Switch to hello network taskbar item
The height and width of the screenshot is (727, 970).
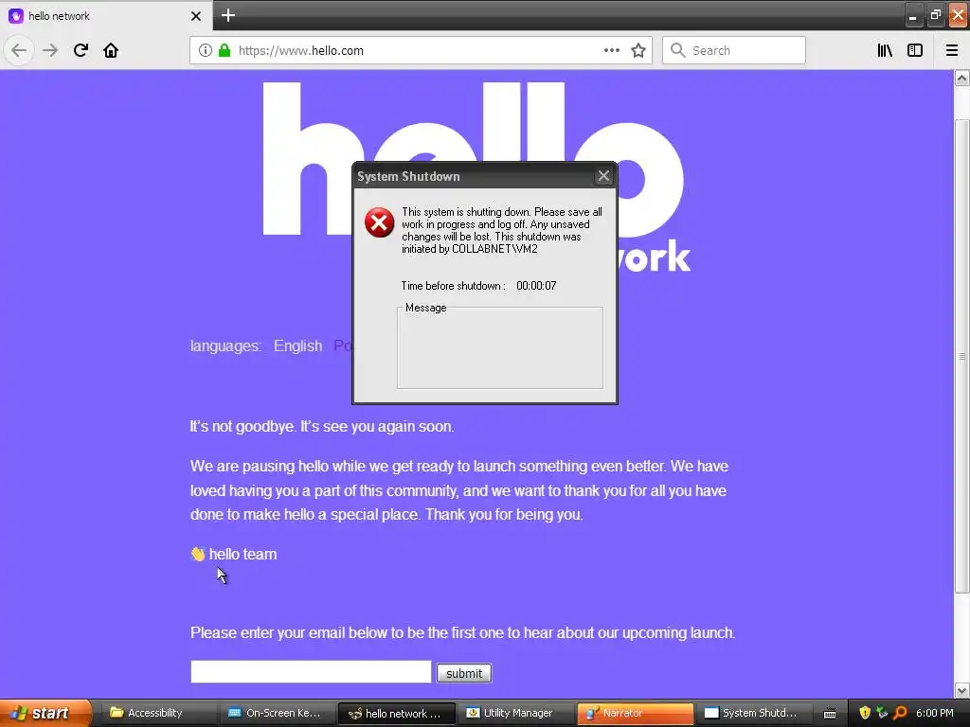tap(397, 713)
